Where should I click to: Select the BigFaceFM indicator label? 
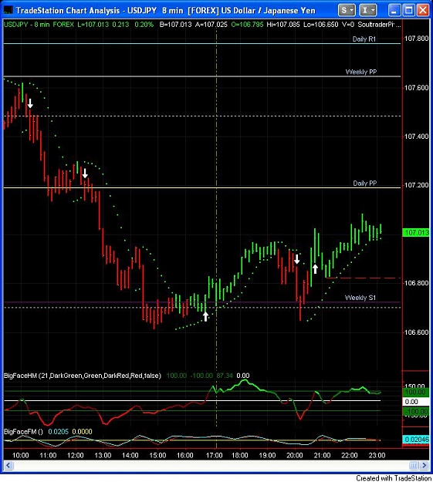23,432
